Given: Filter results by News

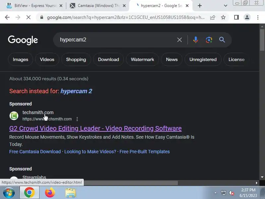Looking at the screenshot, I should (x=172, y=59).
